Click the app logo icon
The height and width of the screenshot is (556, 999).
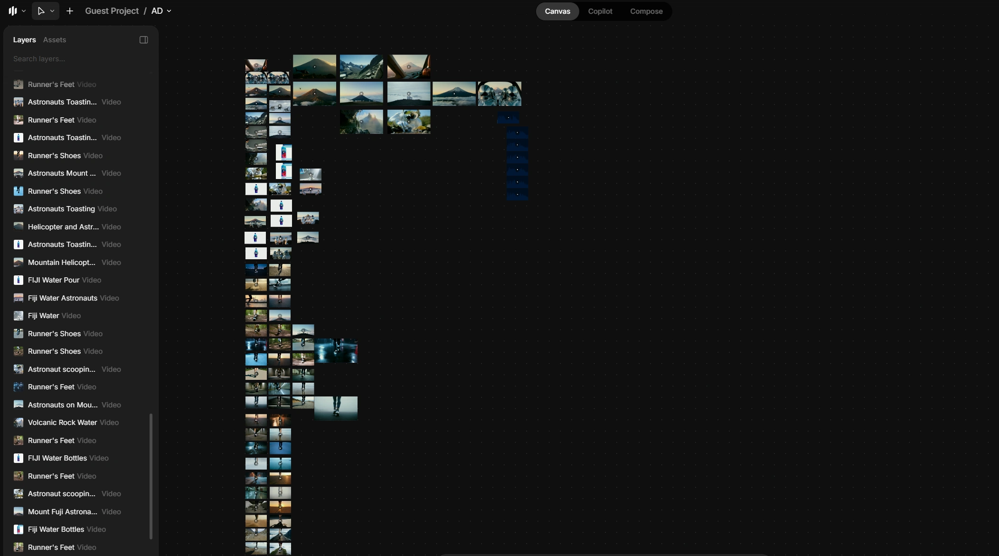point(13,11)
